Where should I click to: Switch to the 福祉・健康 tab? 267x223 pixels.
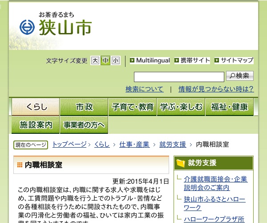[229, 107]
